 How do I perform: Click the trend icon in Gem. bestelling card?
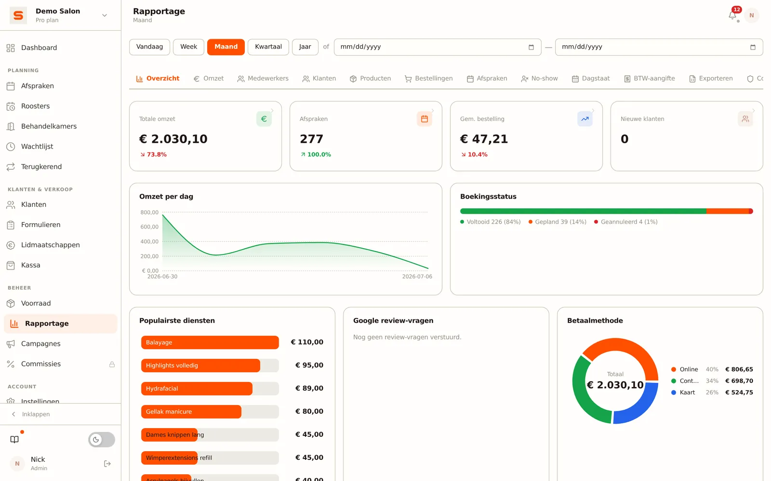[x=585, y=119]
